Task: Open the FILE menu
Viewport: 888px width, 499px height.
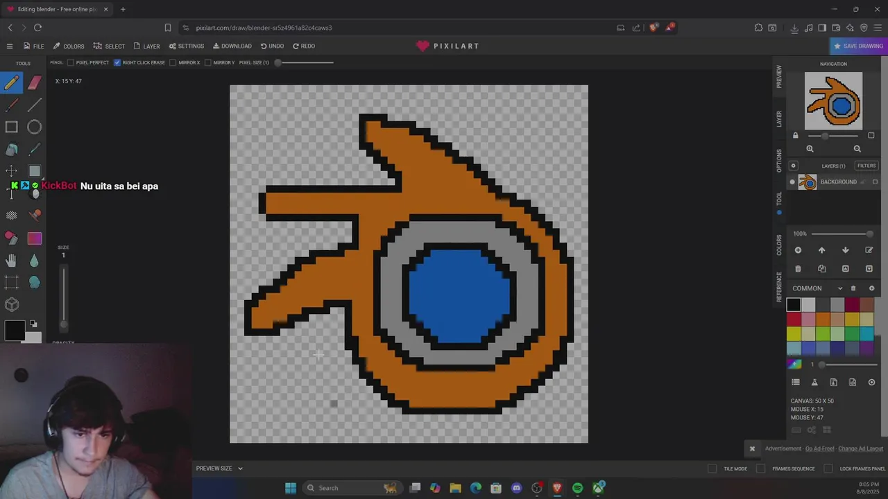Action: click(x=33, y=46)
